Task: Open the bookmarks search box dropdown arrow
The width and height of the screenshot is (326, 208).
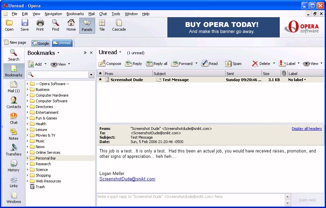Action: (91, 75)
